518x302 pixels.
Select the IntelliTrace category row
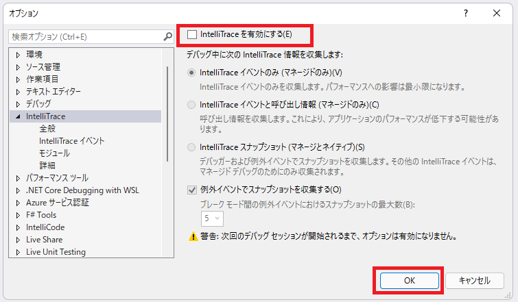pyautogui.click(x=85, y=116)
